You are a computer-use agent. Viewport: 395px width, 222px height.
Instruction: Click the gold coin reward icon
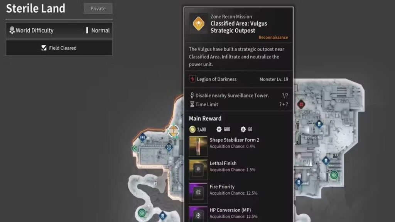pyautogui.click(x=192, y=129)
